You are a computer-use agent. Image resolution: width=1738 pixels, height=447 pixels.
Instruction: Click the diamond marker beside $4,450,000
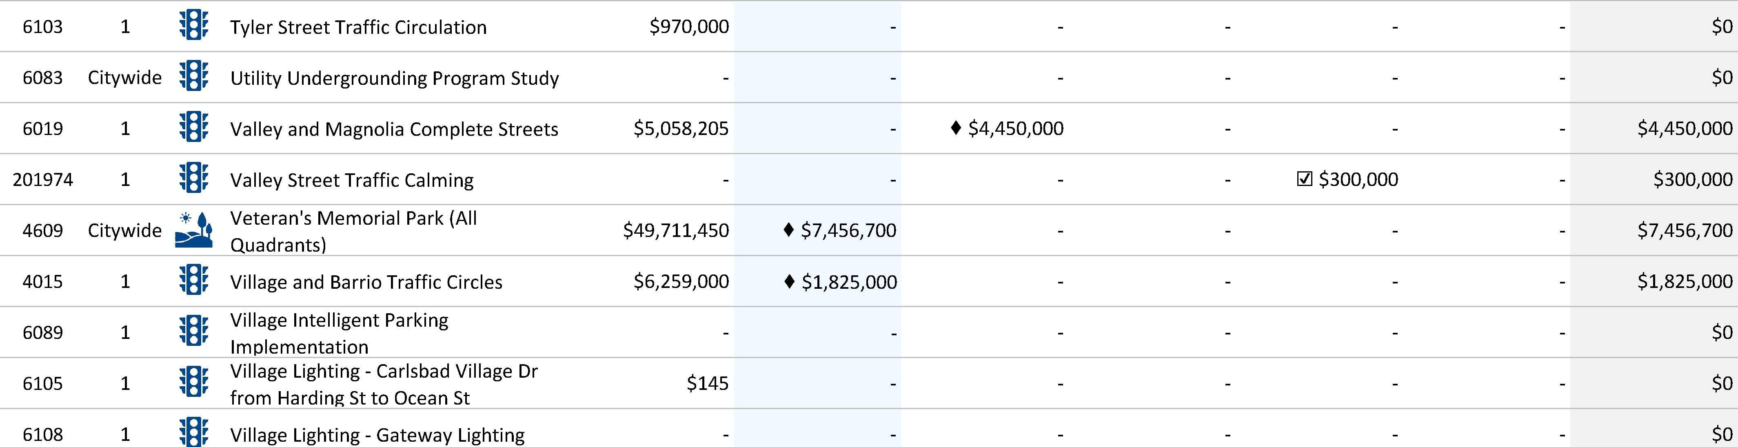point(955,128)
